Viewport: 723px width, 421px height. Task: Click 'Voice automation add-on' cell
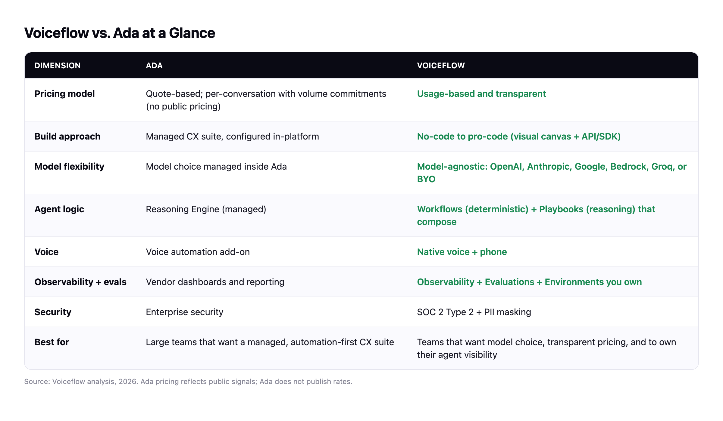tap(198, 252)
